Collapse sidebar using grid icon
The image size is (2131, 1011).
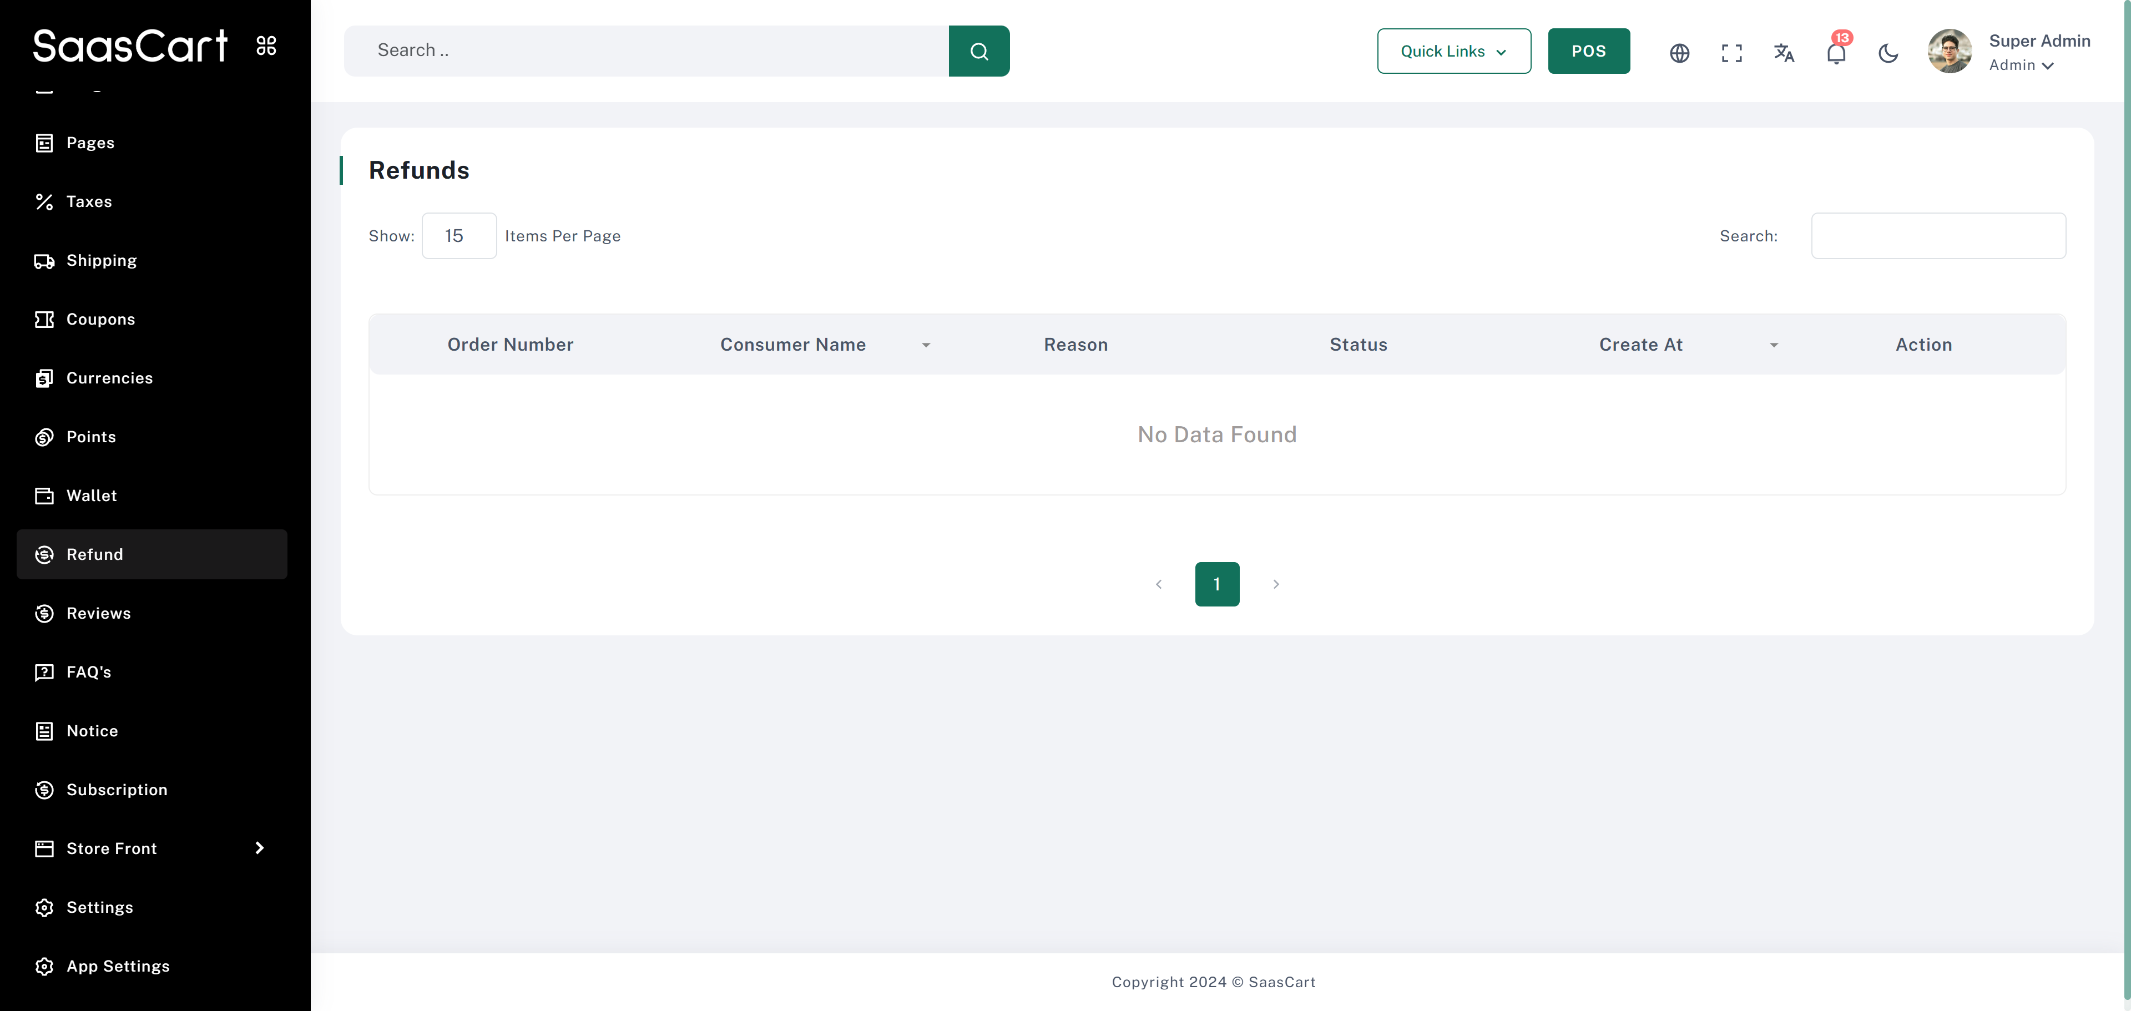266,46
